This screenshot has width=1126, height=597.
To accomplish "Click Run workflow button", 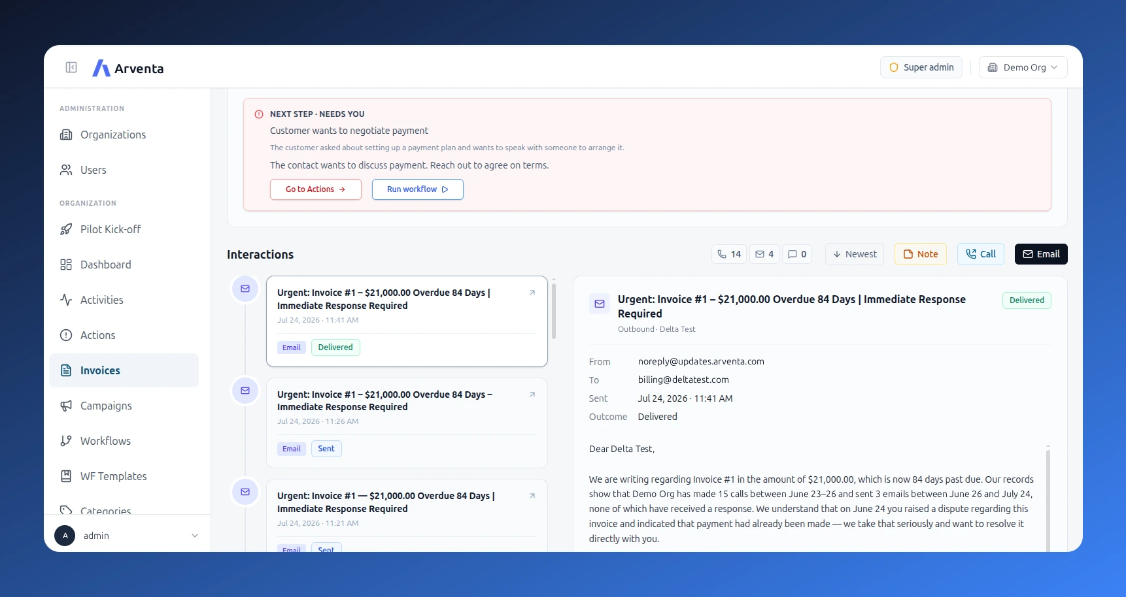I will [x=417, y=189].
